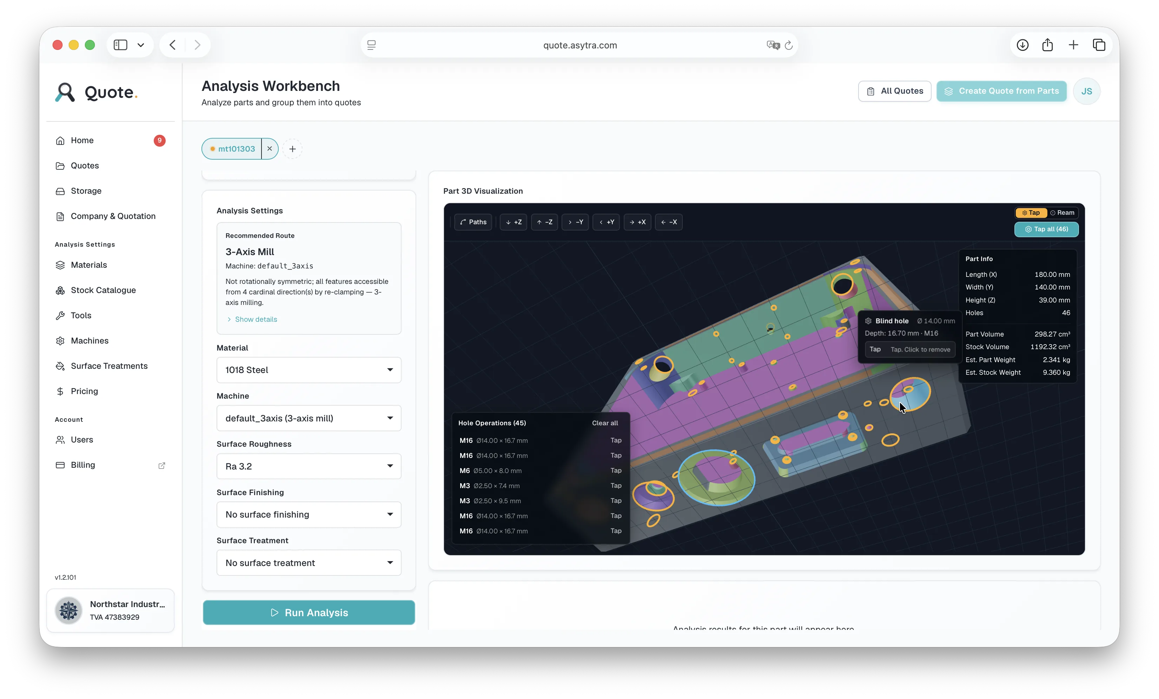Open Stock Catalogue
Screen dimensions: 1159x699
pyautogui.click(x=111, y=290)
